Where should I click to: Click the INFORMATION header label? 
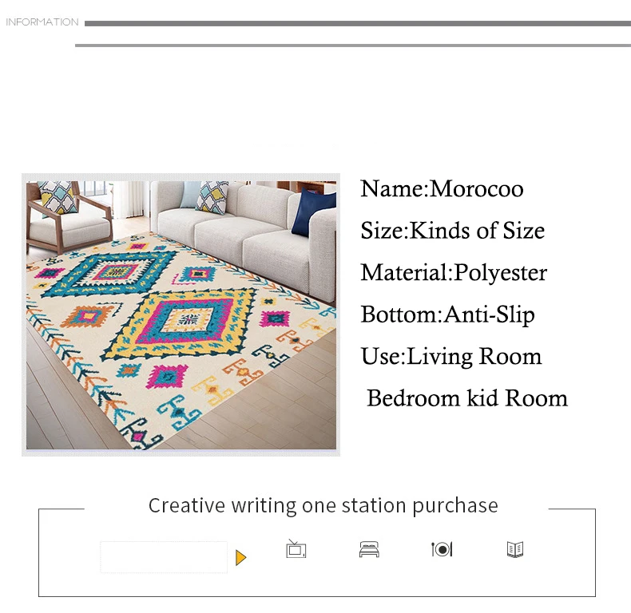click(x=42, y=22)
